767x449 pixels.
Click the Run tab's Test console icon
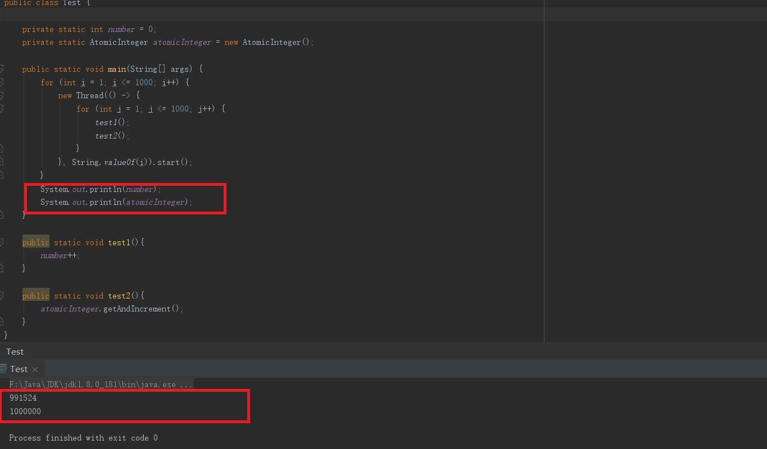(3, 369)
